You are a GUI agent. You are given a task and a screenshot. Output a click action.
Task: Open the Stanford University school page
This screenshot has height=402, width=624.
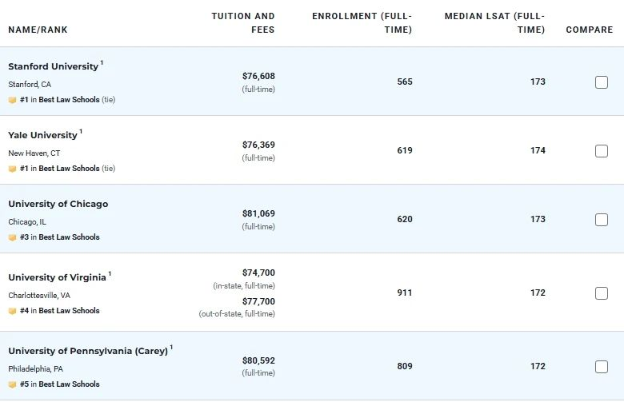click(53, 66)
